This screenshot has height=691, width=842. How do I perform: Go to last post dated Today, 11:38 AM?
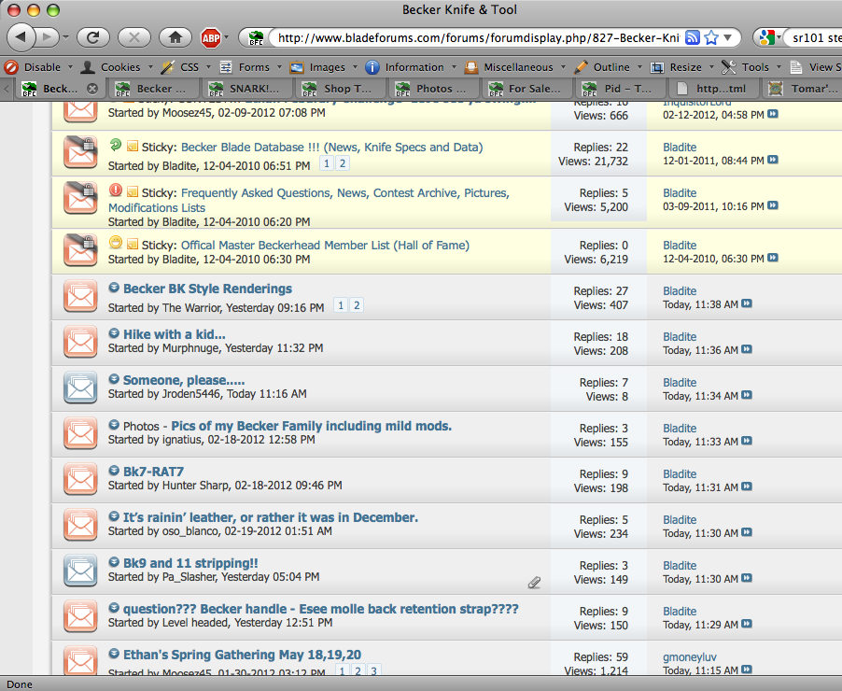tap(747, 304)
